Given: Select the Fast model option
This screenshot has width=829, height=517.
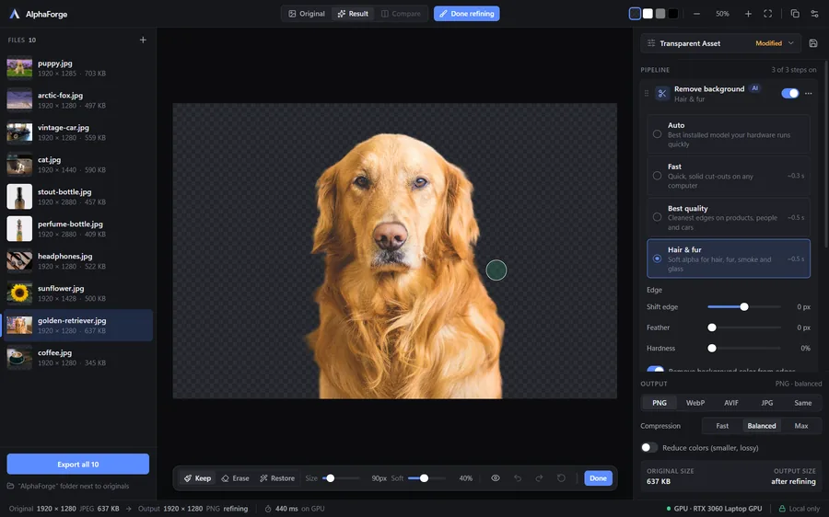Looking at the screenshot, I should (x=728, y=176).
